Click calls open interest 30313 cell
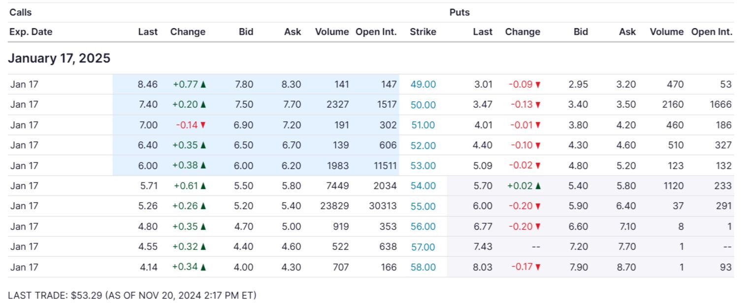This screenshot has width=753, height=303. 383,207
